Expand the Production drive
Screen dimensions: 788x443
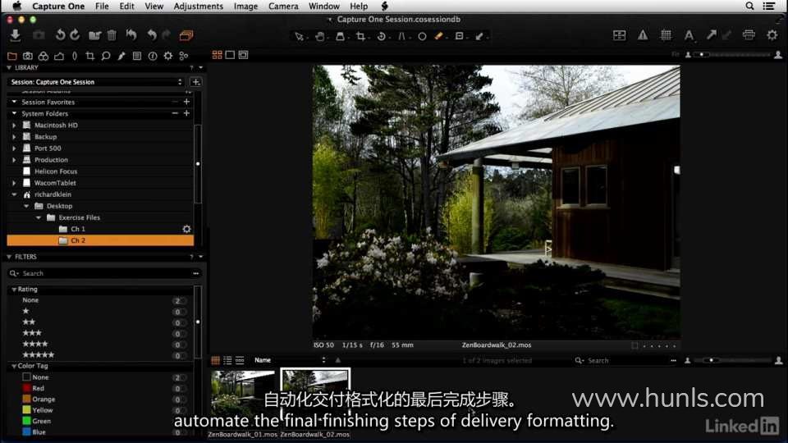[14, 160]
